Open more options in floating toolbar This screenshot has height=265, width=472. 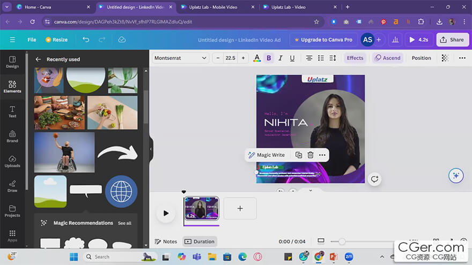(322, 155)
